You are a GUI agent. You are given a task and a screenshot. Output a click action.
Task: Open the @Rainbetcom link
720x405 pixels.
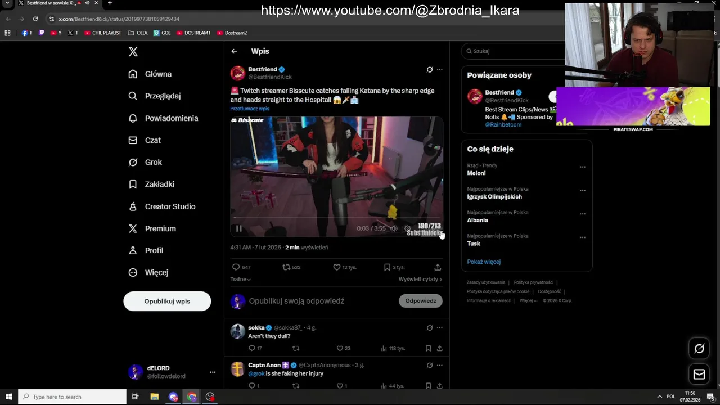[x=503, y=125]
